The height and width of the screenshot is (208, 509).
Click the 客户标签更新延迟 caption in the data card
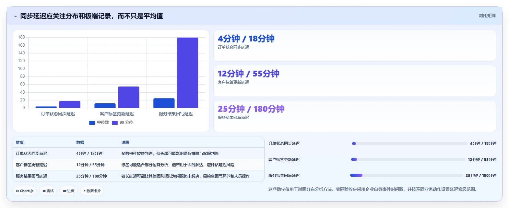[x=233, y=82]
